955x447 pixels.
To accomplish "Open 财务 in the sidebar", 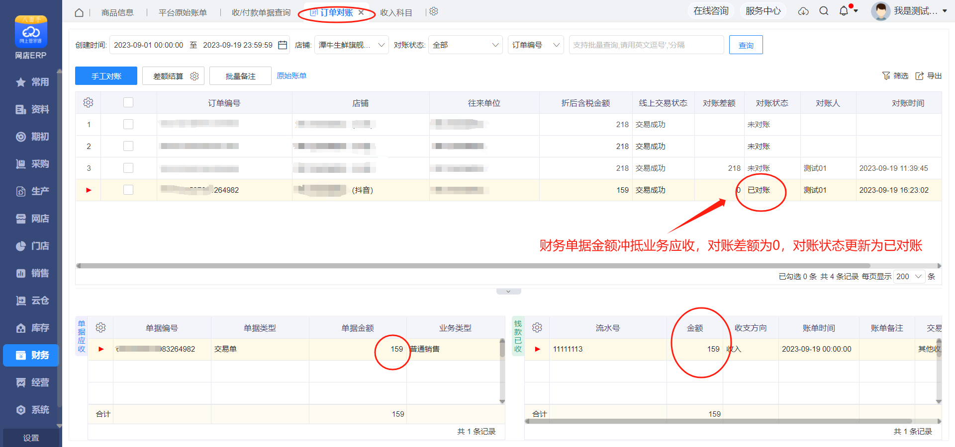I will pos(31,355).
